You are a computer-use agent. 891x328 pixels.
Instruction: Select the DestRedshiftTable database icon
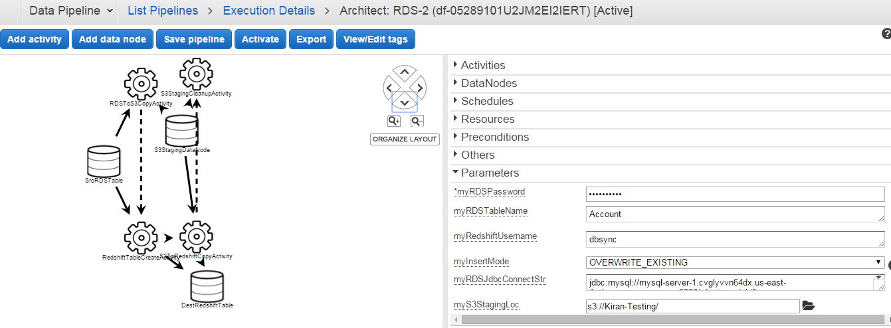(x=207, y=286)
